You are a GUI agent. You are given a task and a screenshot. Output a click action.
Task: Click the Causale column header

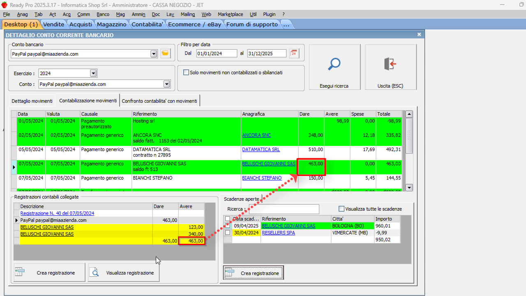106,114
